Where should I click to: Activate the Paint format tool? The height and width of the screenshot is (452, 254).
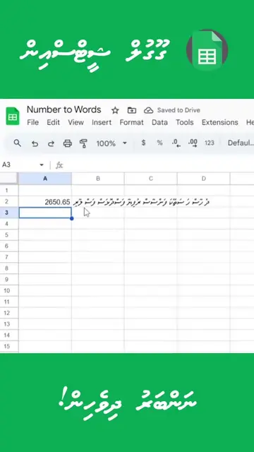click(x=83, y=143)
